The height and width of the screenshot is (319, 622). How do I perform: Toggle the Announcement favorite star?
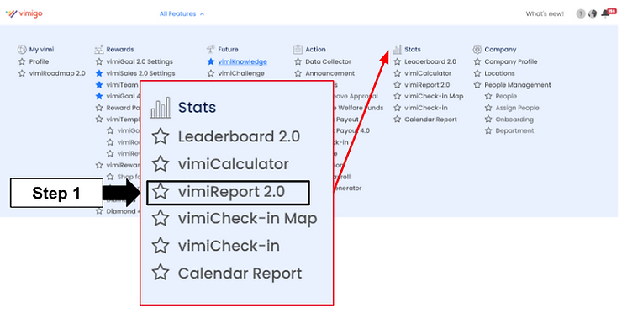[x=298, y=73]
